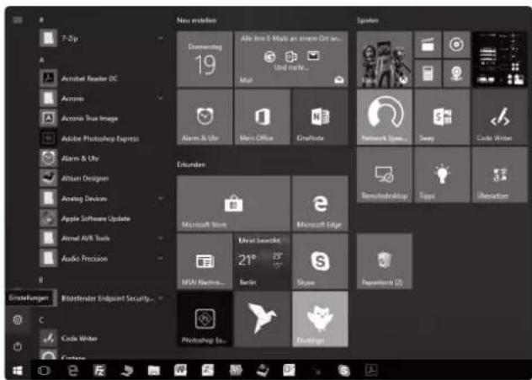
Task: Open FileZilla from the taskbar
Action: pyautogui.click(x=99, y=370)
